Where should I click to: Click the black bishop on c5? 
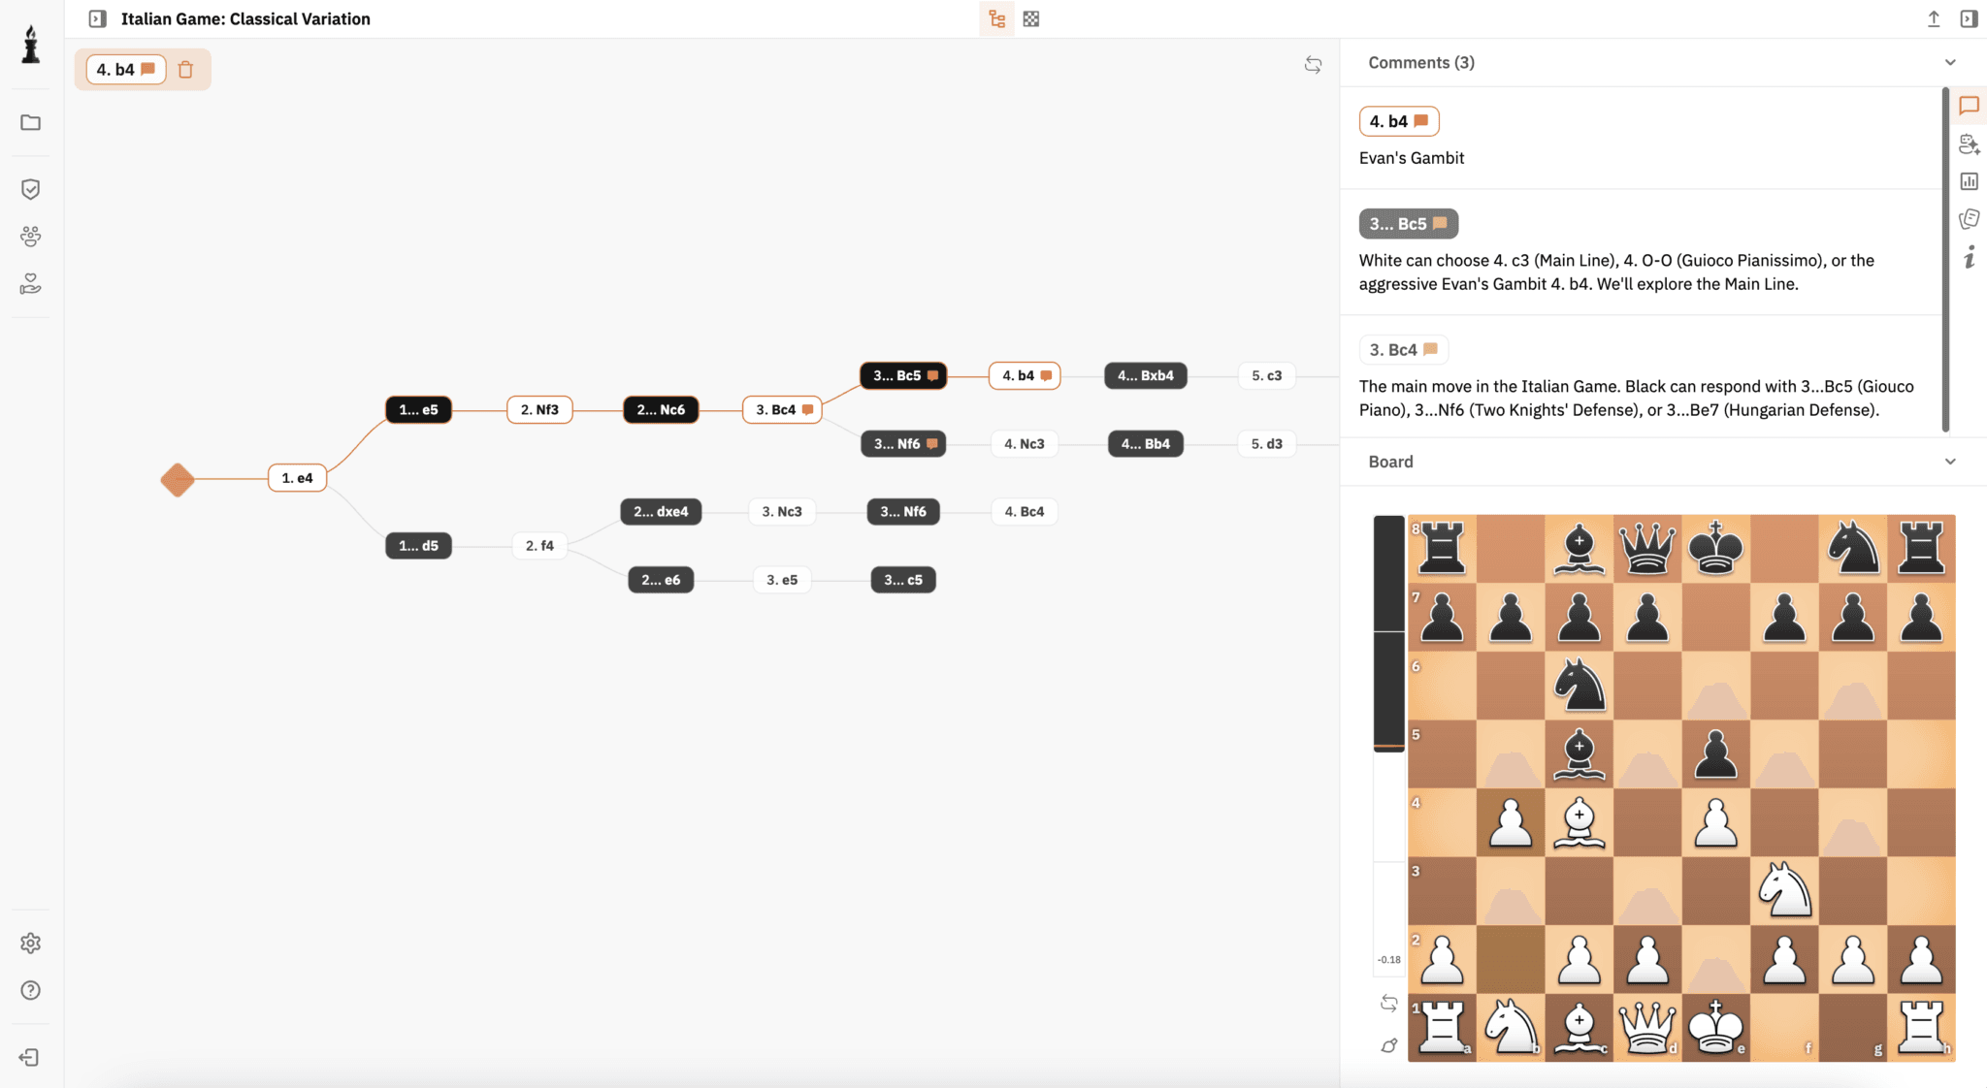tap(1580, 753)
